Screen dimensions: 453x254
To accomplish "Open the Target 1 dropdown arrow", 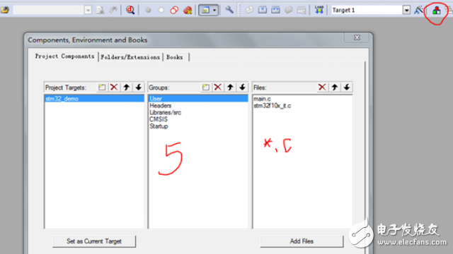I will click(x=406, y=11).
